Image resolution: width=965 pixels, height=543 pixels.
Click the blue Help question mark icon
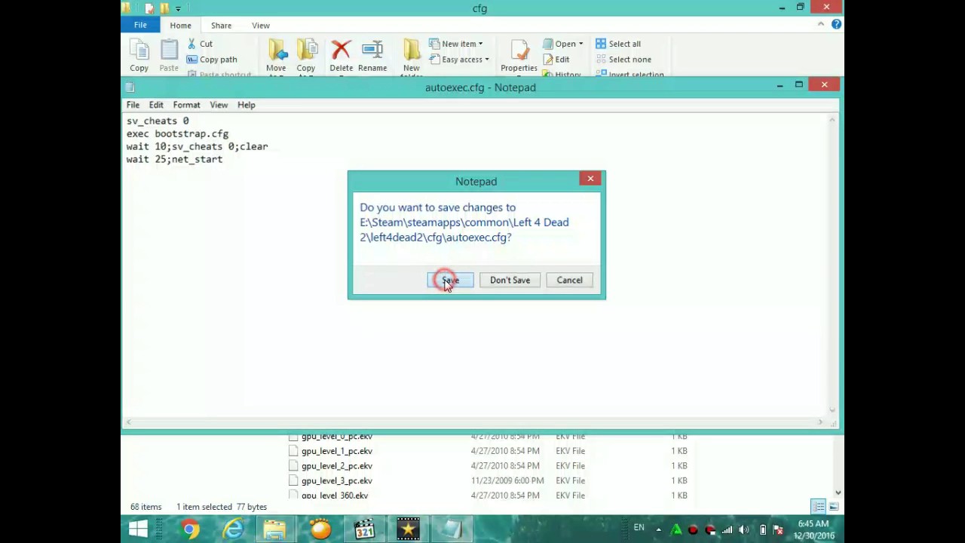836,24
